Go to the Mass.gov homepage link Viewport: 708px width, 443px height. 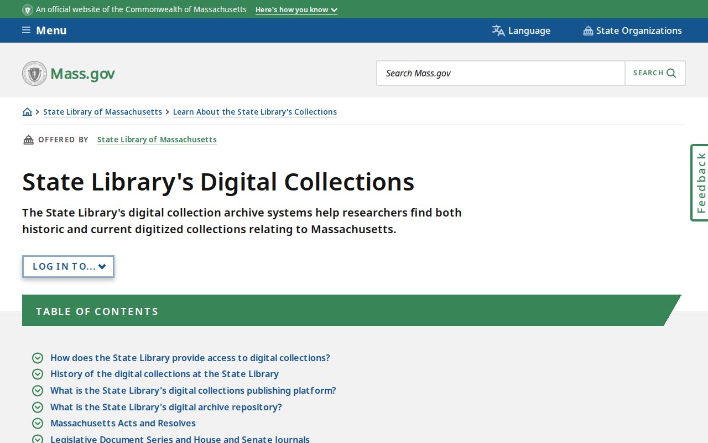[69, 73]
